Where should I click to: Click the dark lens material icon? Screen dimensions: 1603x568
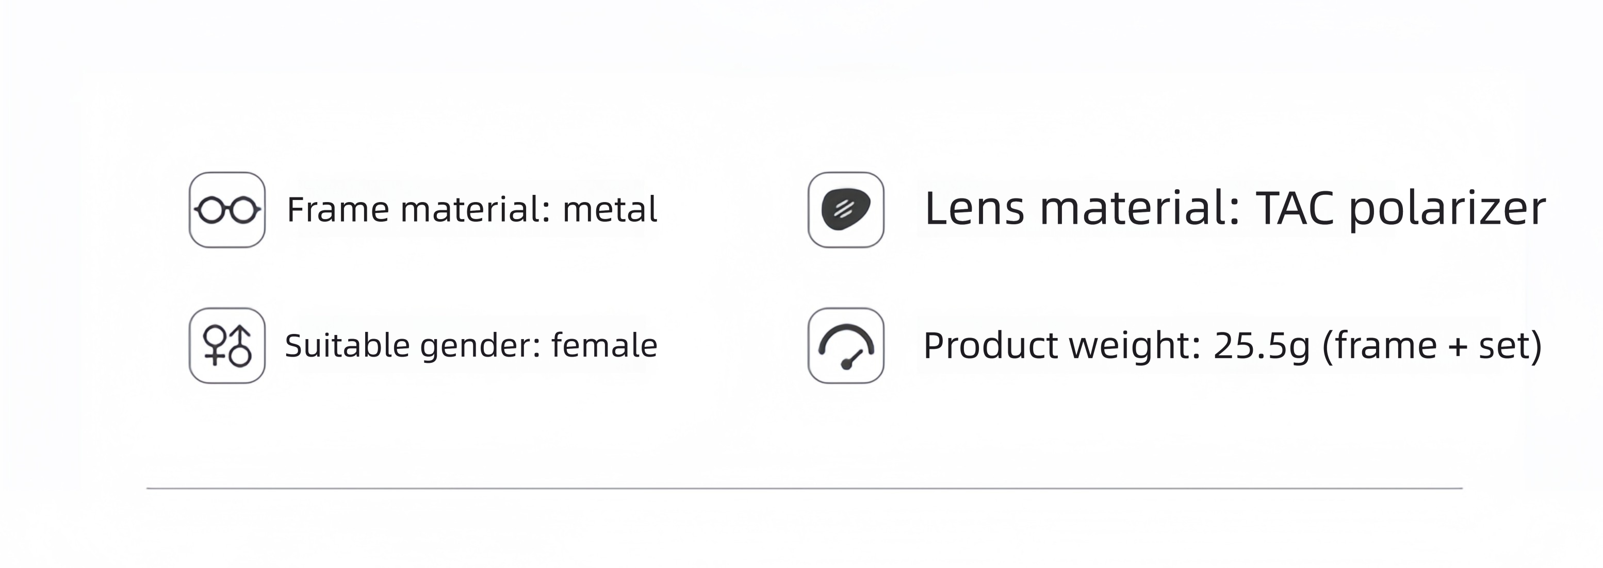pos(846,210)
